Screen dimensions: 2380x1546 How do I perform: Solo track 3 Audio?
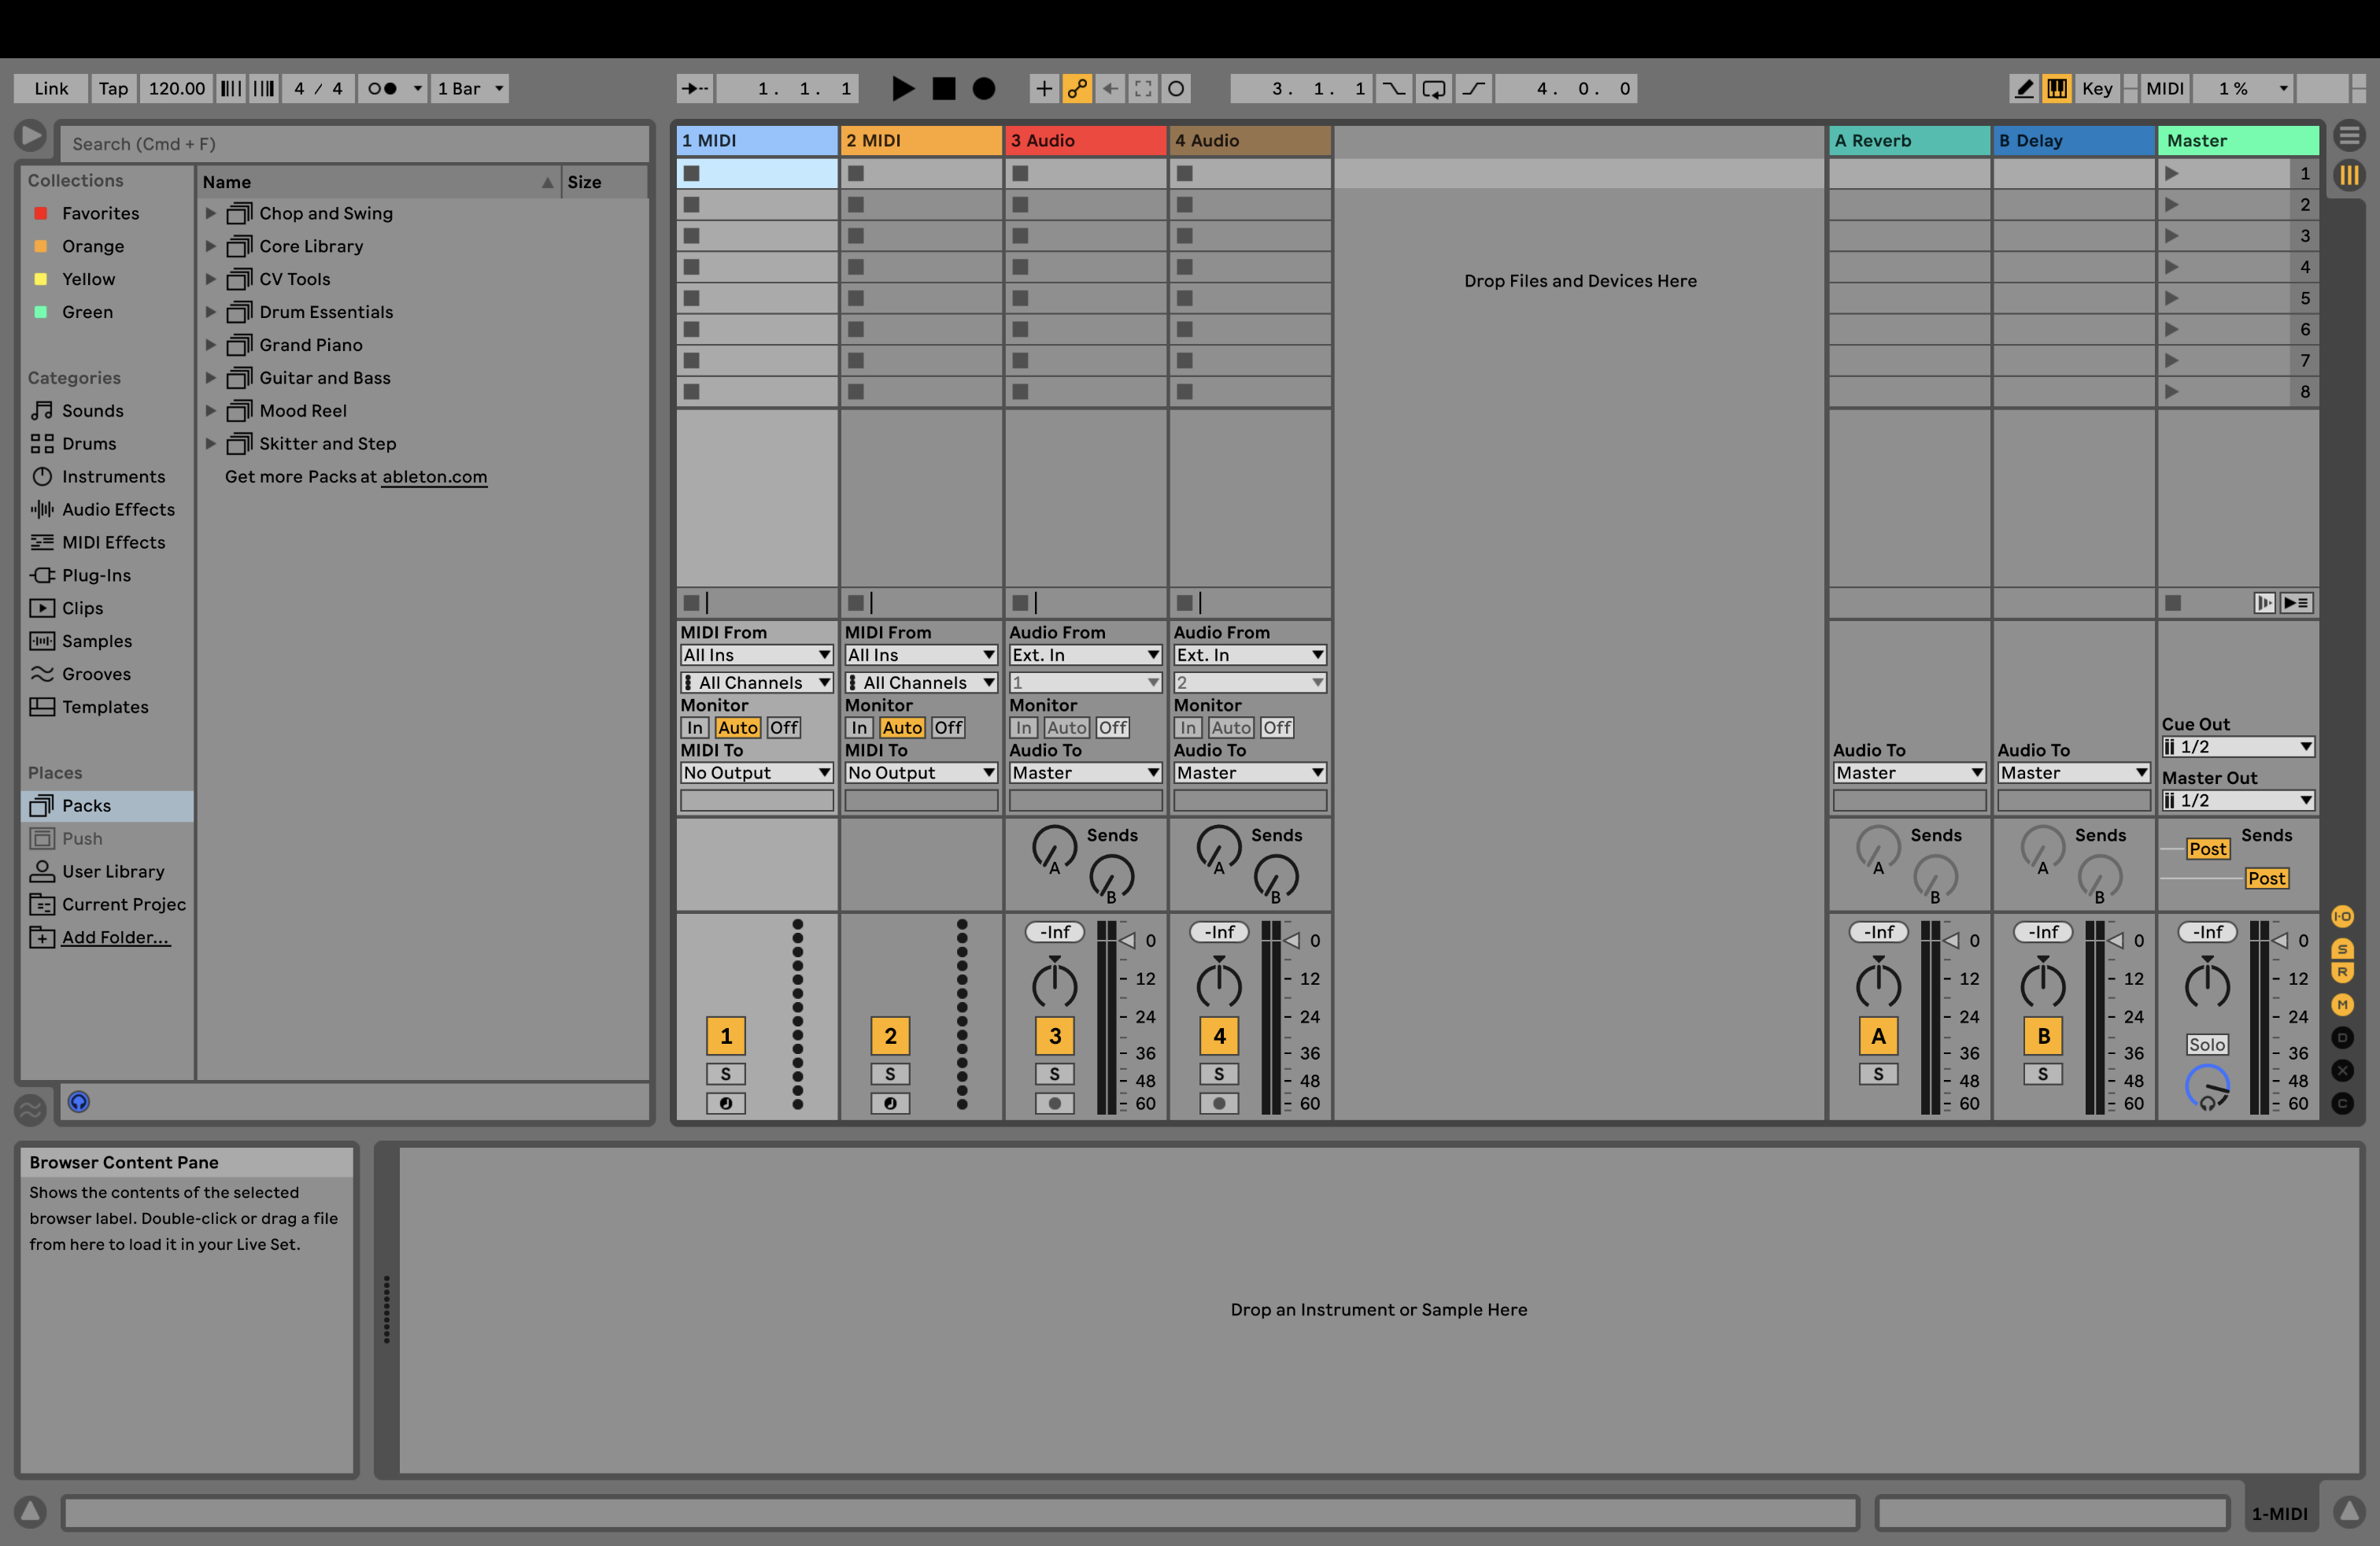pyautogui.click(x=1054, y=1074)
